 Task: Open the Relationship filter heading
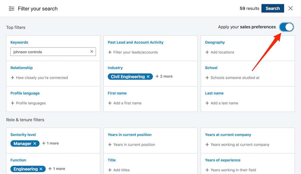pos(21,68)
